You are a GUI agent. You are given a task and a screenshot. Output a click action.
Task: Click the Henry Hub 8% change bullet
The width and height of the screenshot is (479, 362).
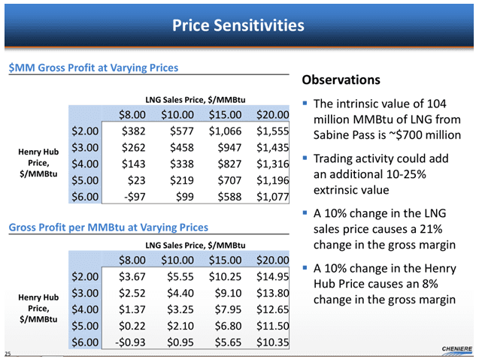pos(384,284)
